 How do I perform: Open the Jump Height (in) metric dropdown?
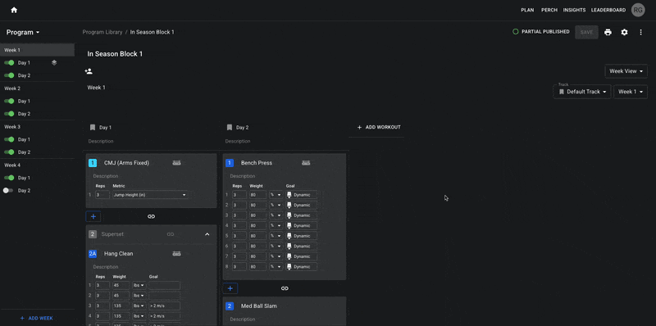150,195
